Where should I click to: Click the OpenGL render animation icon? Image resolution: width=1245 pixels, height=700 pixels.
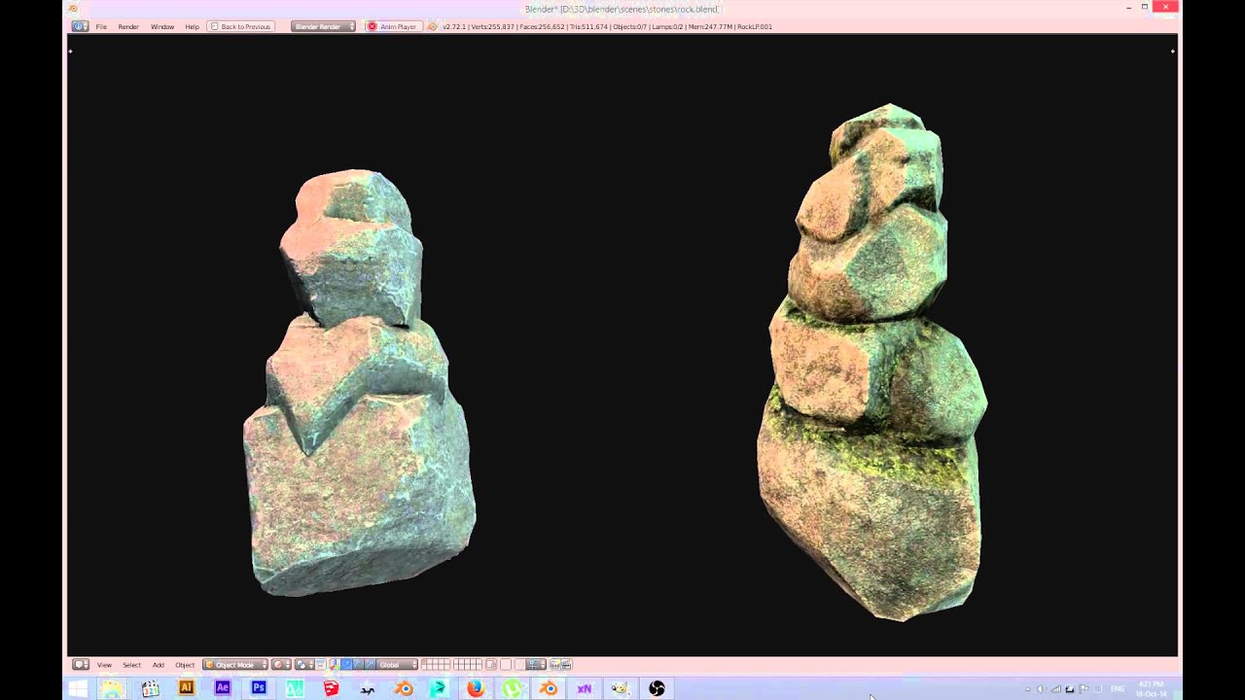pyautogui.click(x=567, y=665)
